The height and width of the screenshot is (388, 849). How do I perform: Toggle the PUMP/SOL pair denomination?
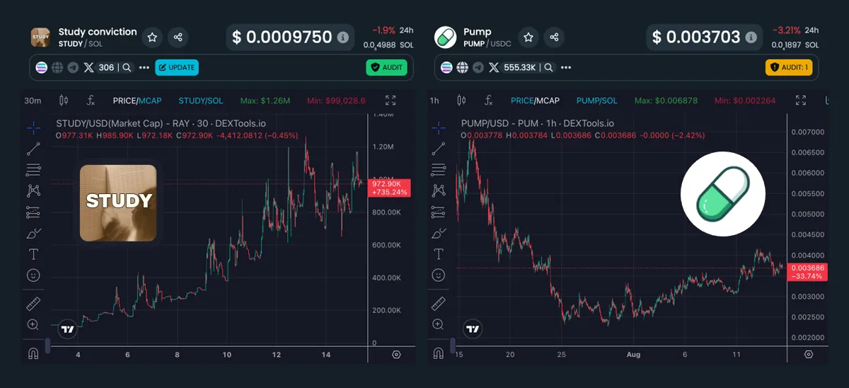(597, 101)
